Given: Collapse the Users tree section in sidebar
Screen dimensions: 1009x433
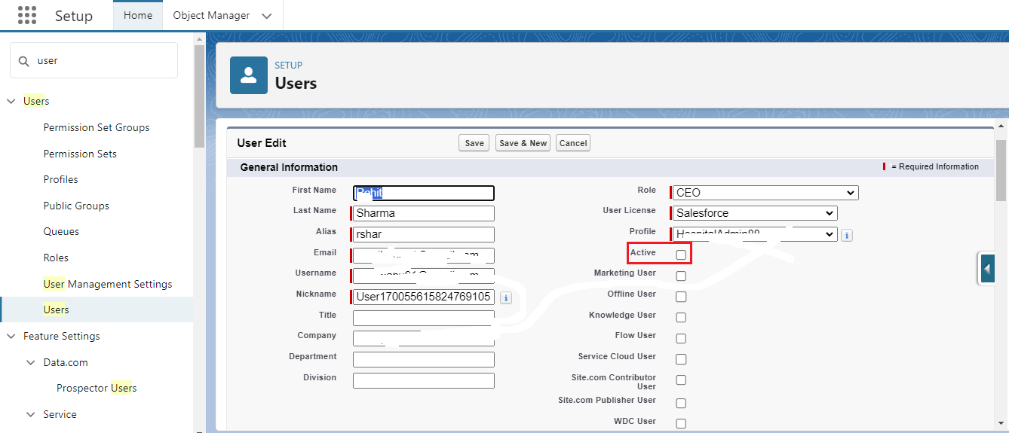Looking at the screenshot, I should pos(11,102).
